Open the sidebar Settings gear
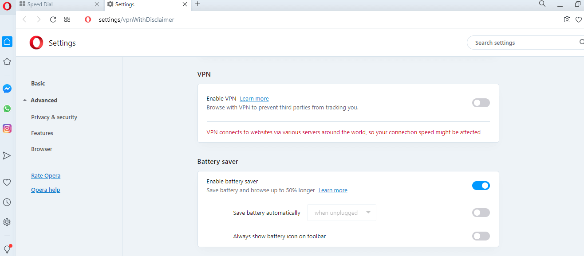 (x=7, y=222)
